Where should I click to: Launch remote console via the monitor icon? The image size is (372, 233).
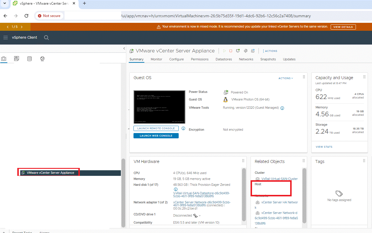[x=238, y=51]
